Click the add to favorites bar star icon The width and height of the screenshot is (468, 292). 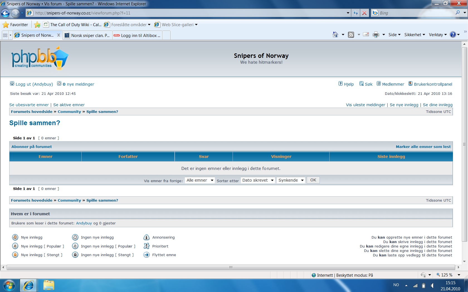tap(37, 25)
